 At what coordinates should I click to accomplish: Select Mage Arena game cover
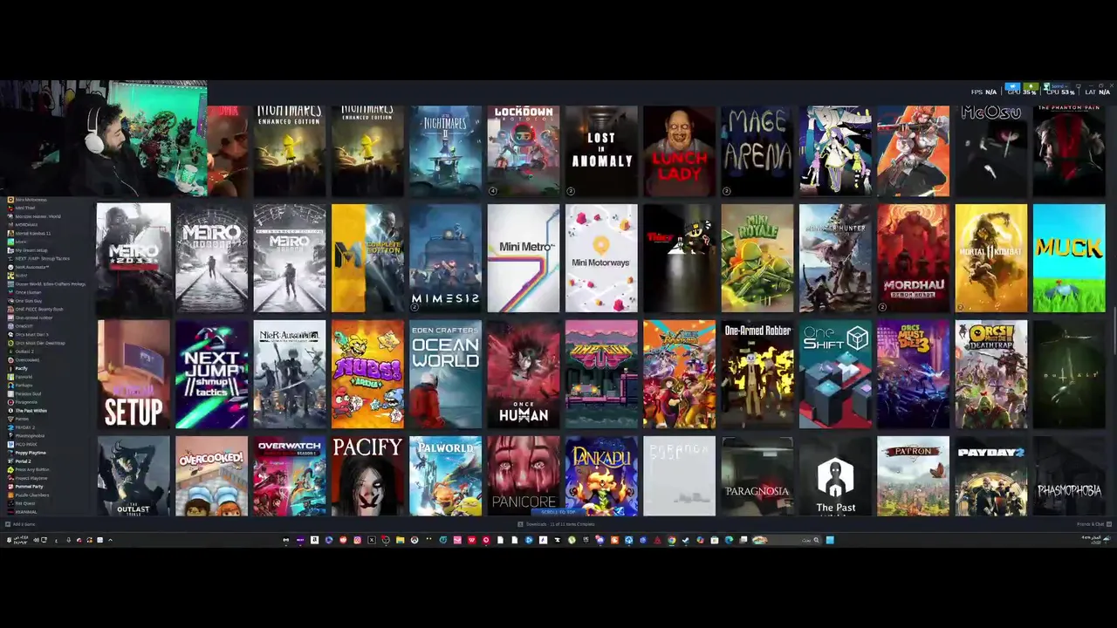pos(757,151)
